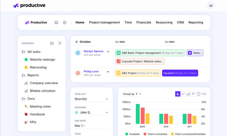Open Project management menu
The width and height of the screenshot is (227, 136).
[x=104, y=22]
